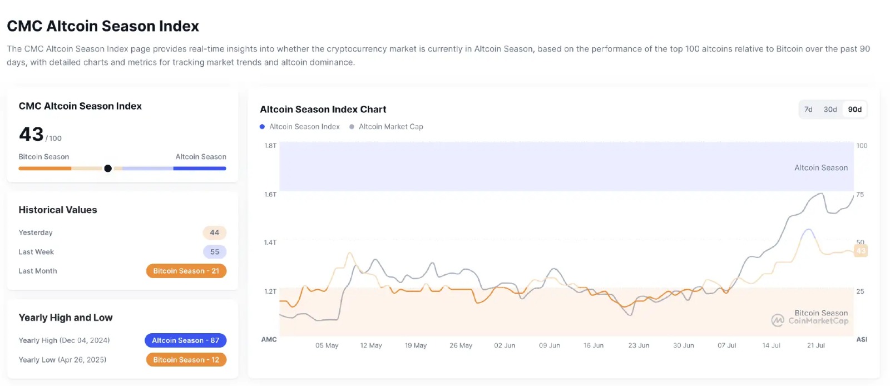Click the 23 Jun date on chart axis
This screenshot has height=386, width=890.
click(639, 345)
